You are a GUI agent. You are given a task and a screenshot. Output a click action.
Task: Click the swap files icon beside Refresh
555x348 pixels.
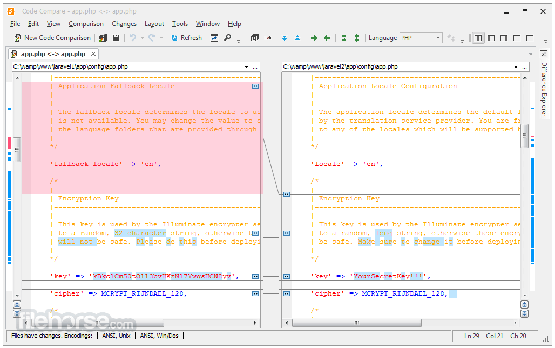(x=214, y=38)
